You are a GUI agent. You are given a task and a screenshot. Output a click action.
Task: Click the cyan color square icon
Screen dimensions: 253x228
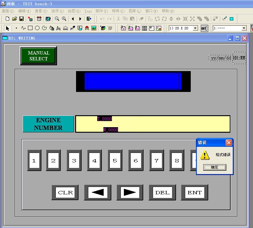(x=232, y=19)
